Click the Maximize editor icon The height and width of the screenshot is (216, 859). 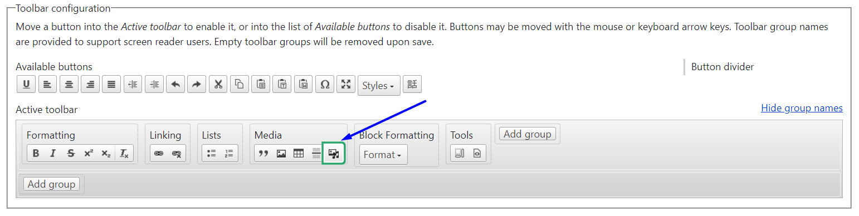point(346,85)
